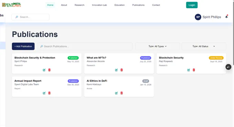Delete the What are NFTs? publication

121,70
